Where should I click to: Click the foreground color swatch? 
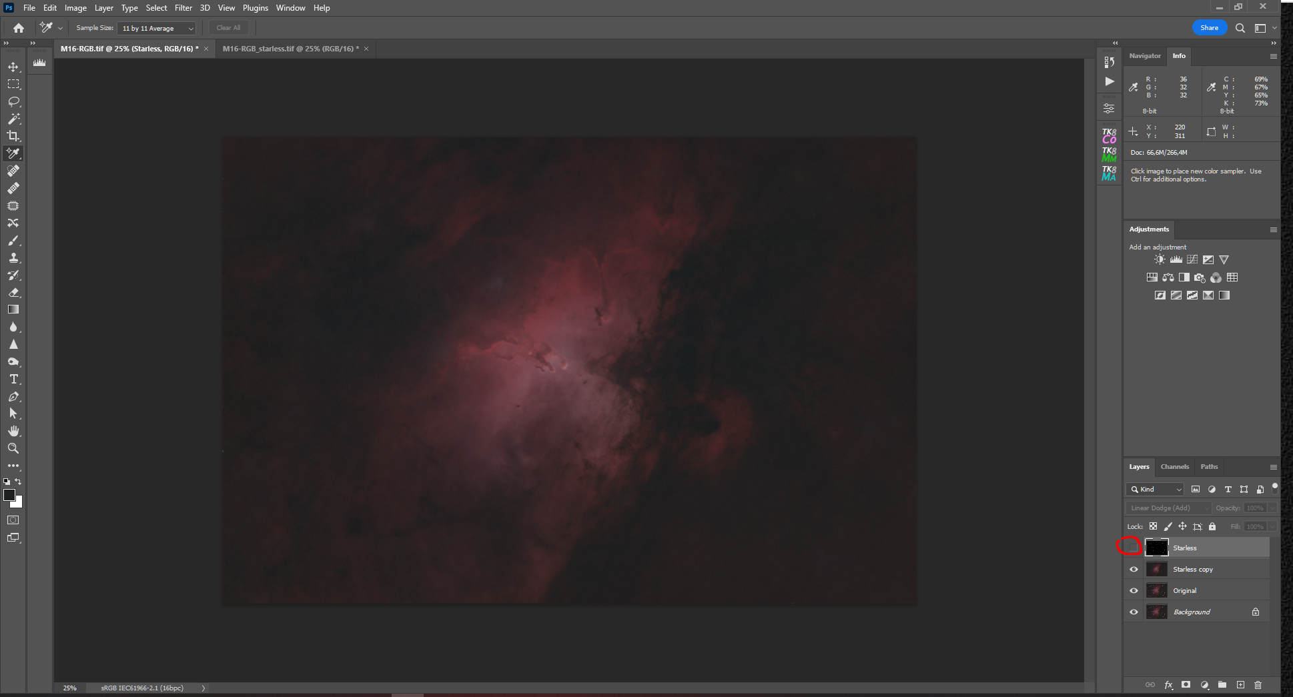(9, 495)
